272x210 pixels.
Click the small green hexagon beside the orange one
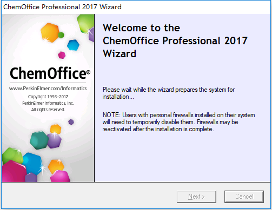click(61, 35)
